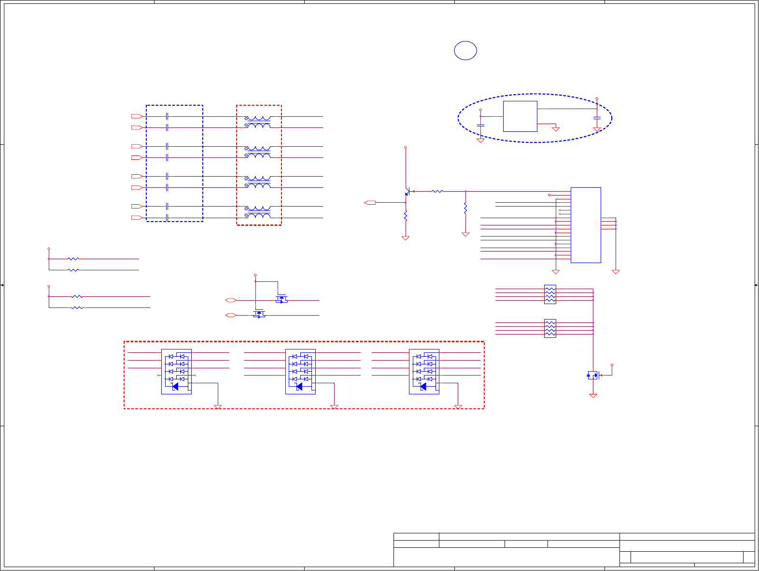The image size is (759, 571).
Task: Select the lower MOSFET symbol
Action: pos(259,314)
